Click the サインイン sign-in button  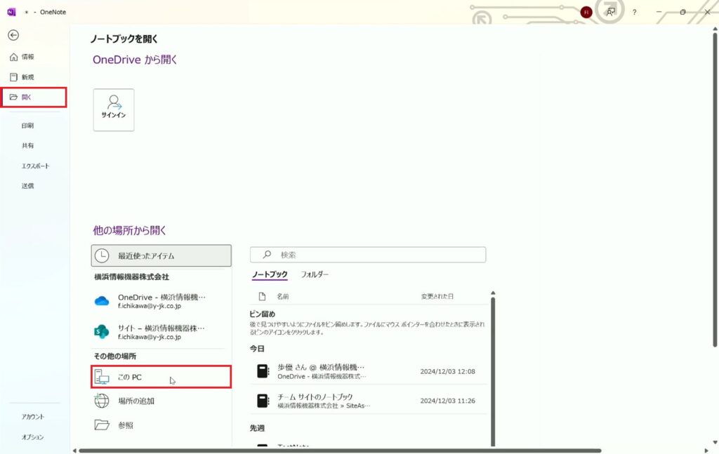coord(114,110)
